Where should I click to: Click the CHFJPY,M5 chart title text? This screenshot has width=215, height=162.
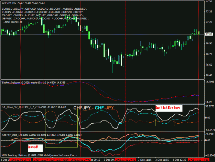23,3
